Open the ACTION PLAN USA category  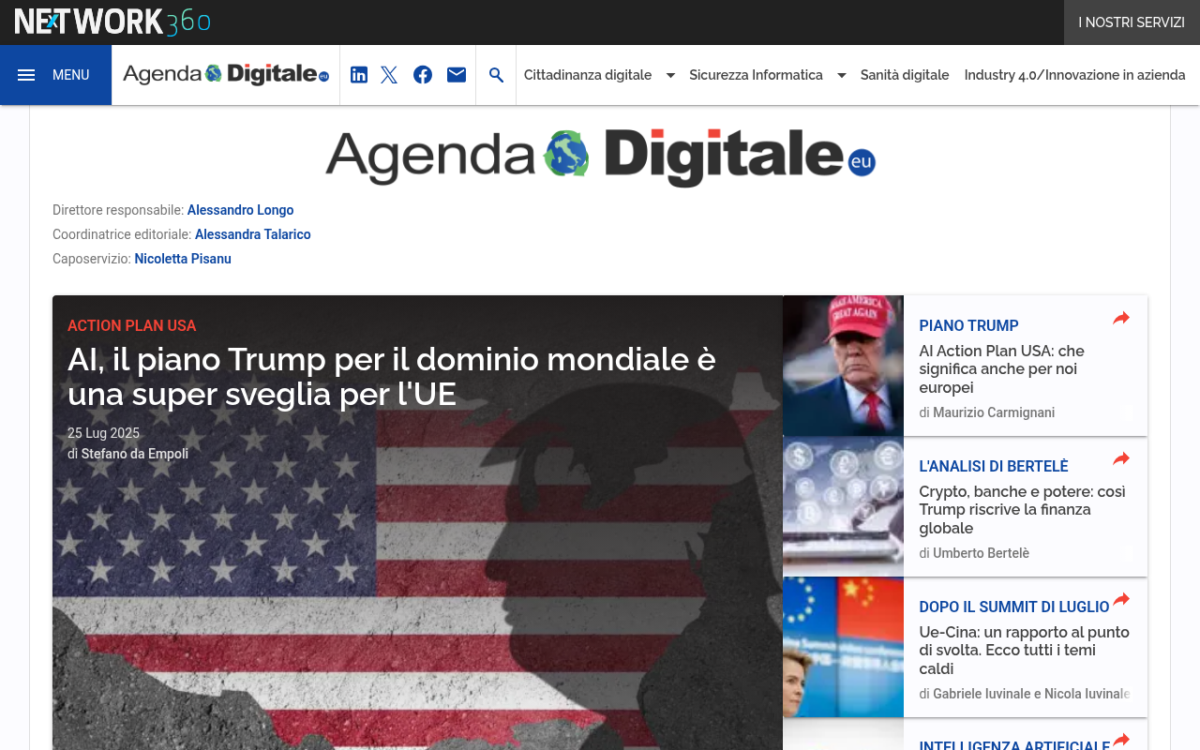pyautogui.click(x=132, y=325)
